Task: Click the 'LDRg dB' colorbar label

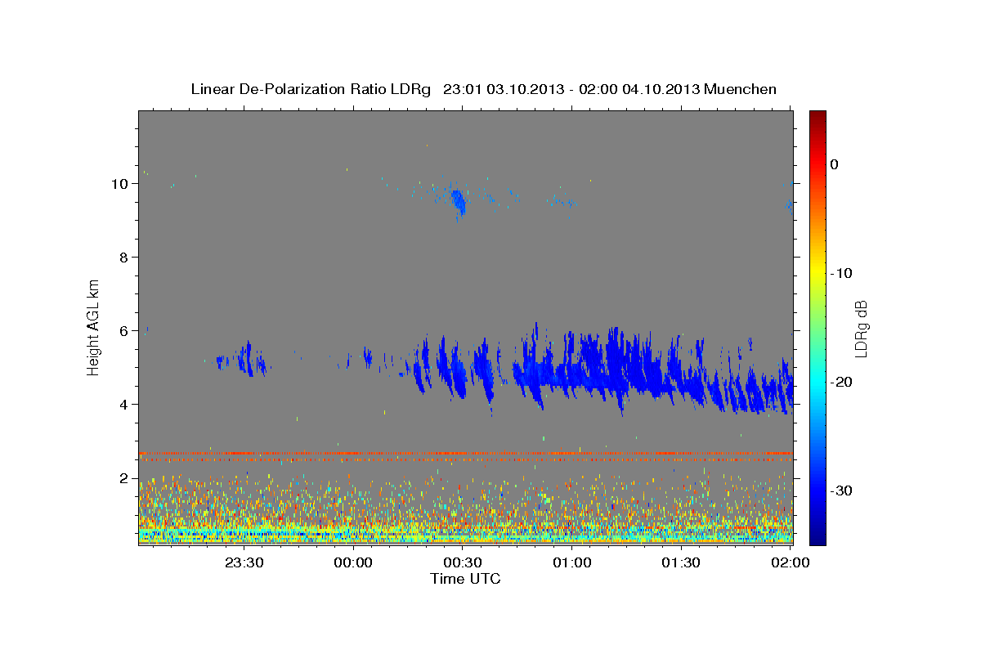Action: 861,329
